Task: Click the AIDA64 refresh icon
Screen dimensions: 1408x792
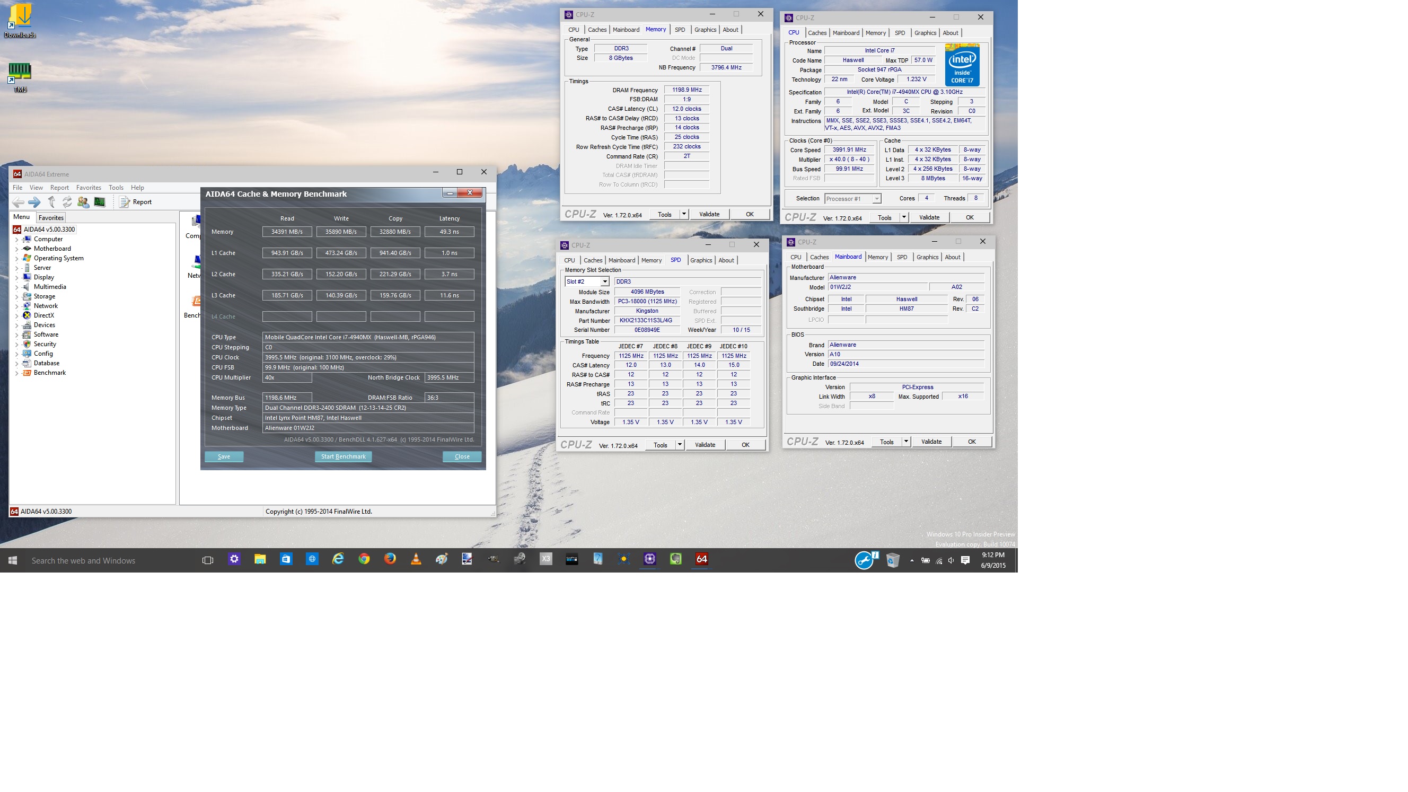Action: [67, 202]
